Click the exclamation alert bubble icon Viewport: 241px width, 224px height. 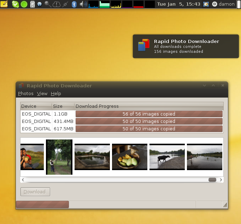57,4
